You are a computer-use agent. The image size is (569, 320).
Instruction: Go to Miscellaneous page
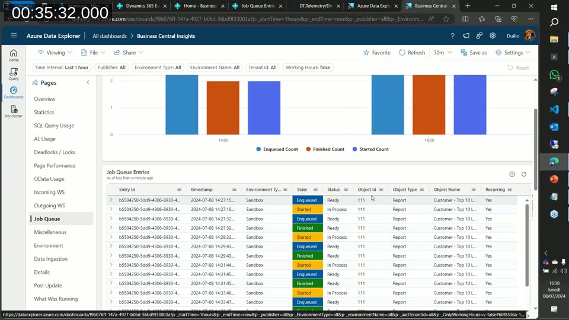pos(50,232)
